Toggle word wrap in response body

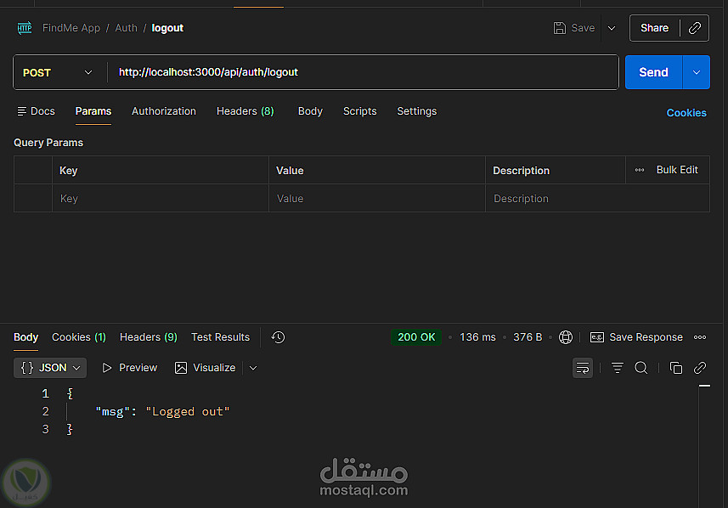582,368
